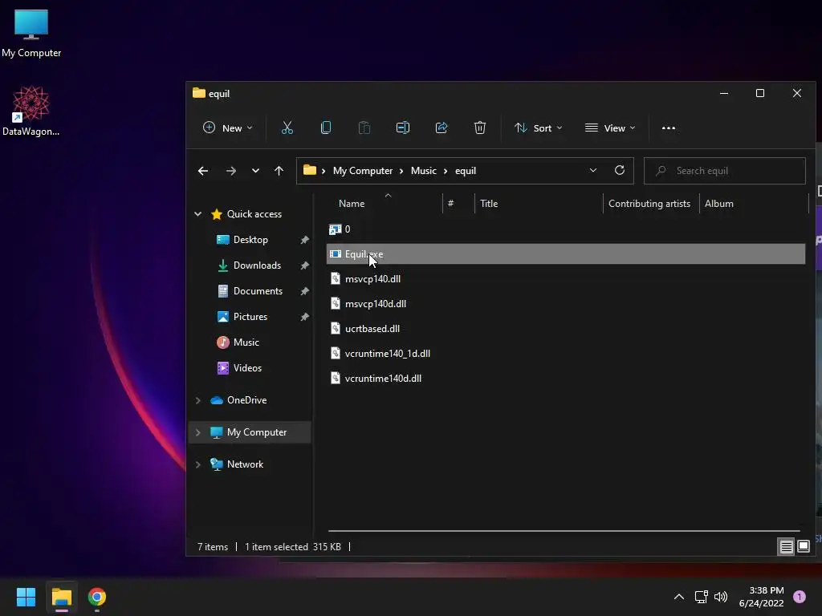Click the Copy icon in toolbar

coord(326,128)
